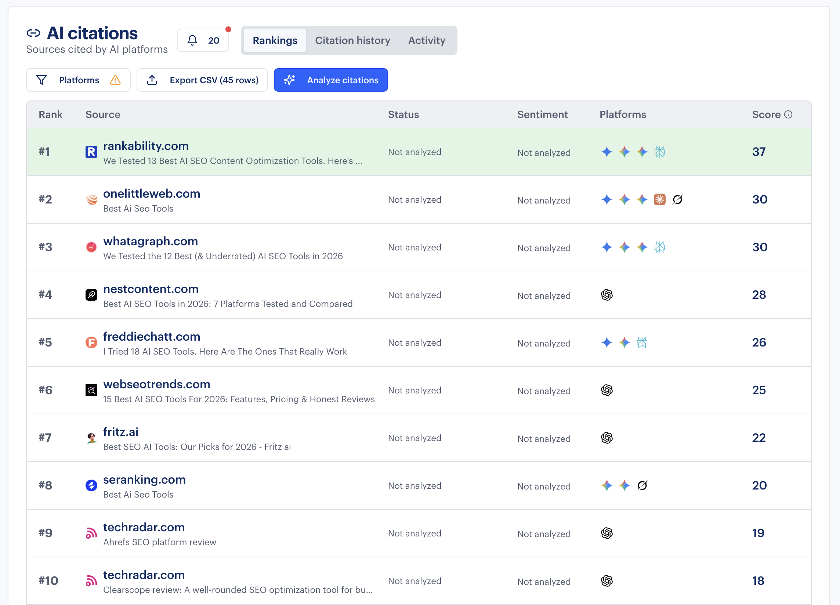This screenshot has width=840, height=605.
Task: Click the Analyze citations button
Action: pos(331,80)
